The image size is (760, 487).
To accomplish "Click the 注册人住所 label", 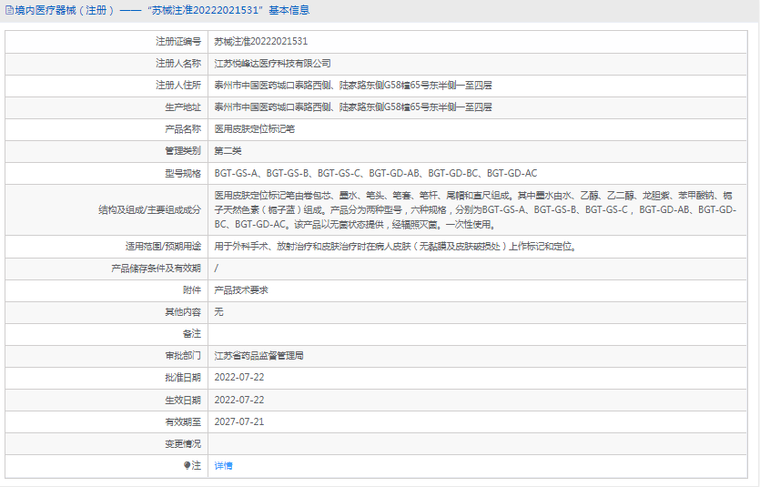I will click(178, 86).
